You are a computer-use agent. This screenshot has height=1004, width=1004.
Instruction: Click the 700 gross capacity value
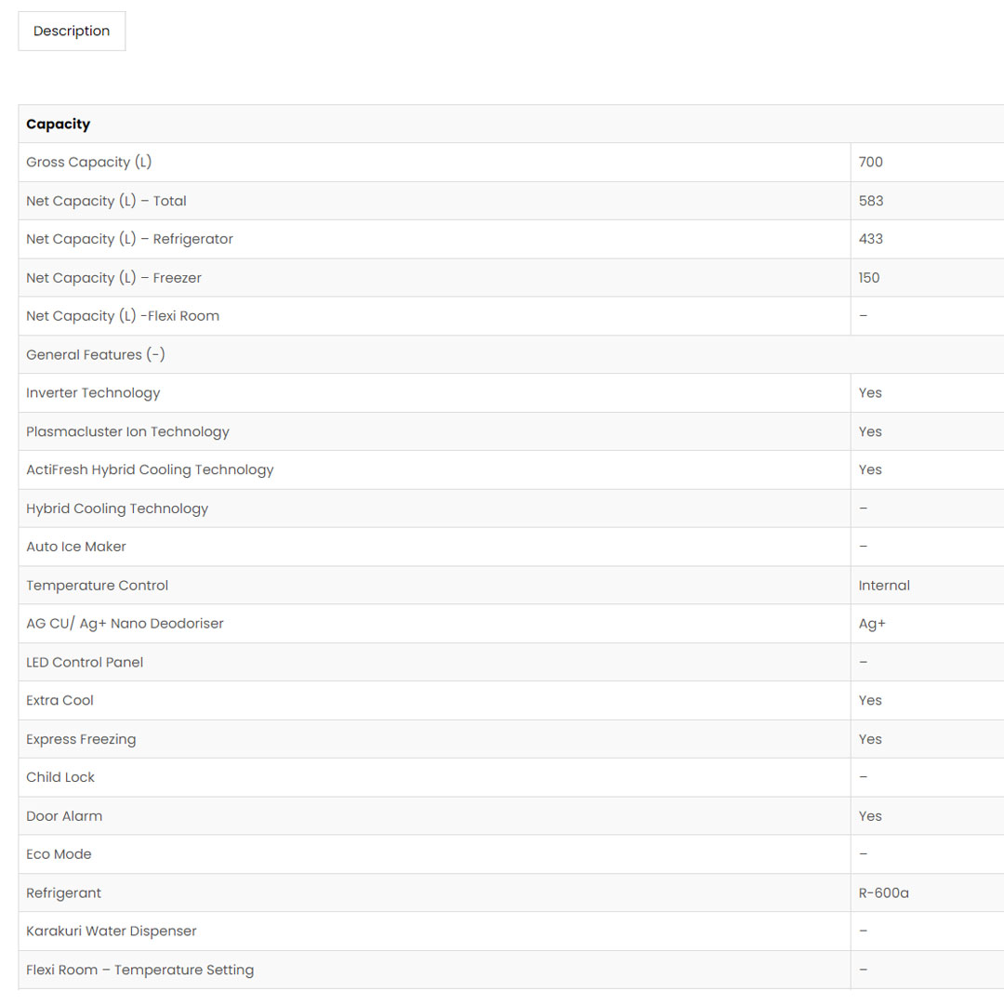coord(870,162)
